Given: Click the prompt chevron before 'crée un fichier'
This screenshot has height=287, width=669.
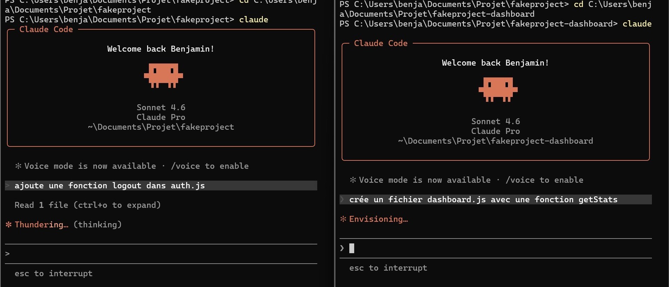Looking at the screenshot, I should pos(342,199).
